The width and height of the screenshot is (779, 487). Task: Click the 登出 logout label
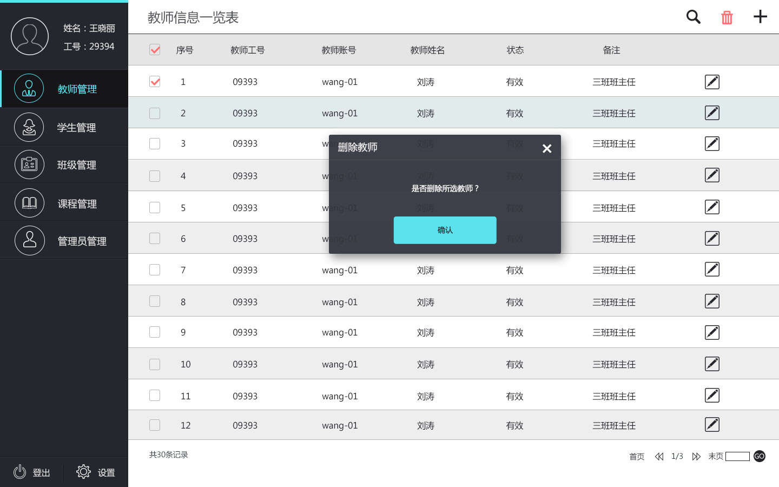click(41, 472)
